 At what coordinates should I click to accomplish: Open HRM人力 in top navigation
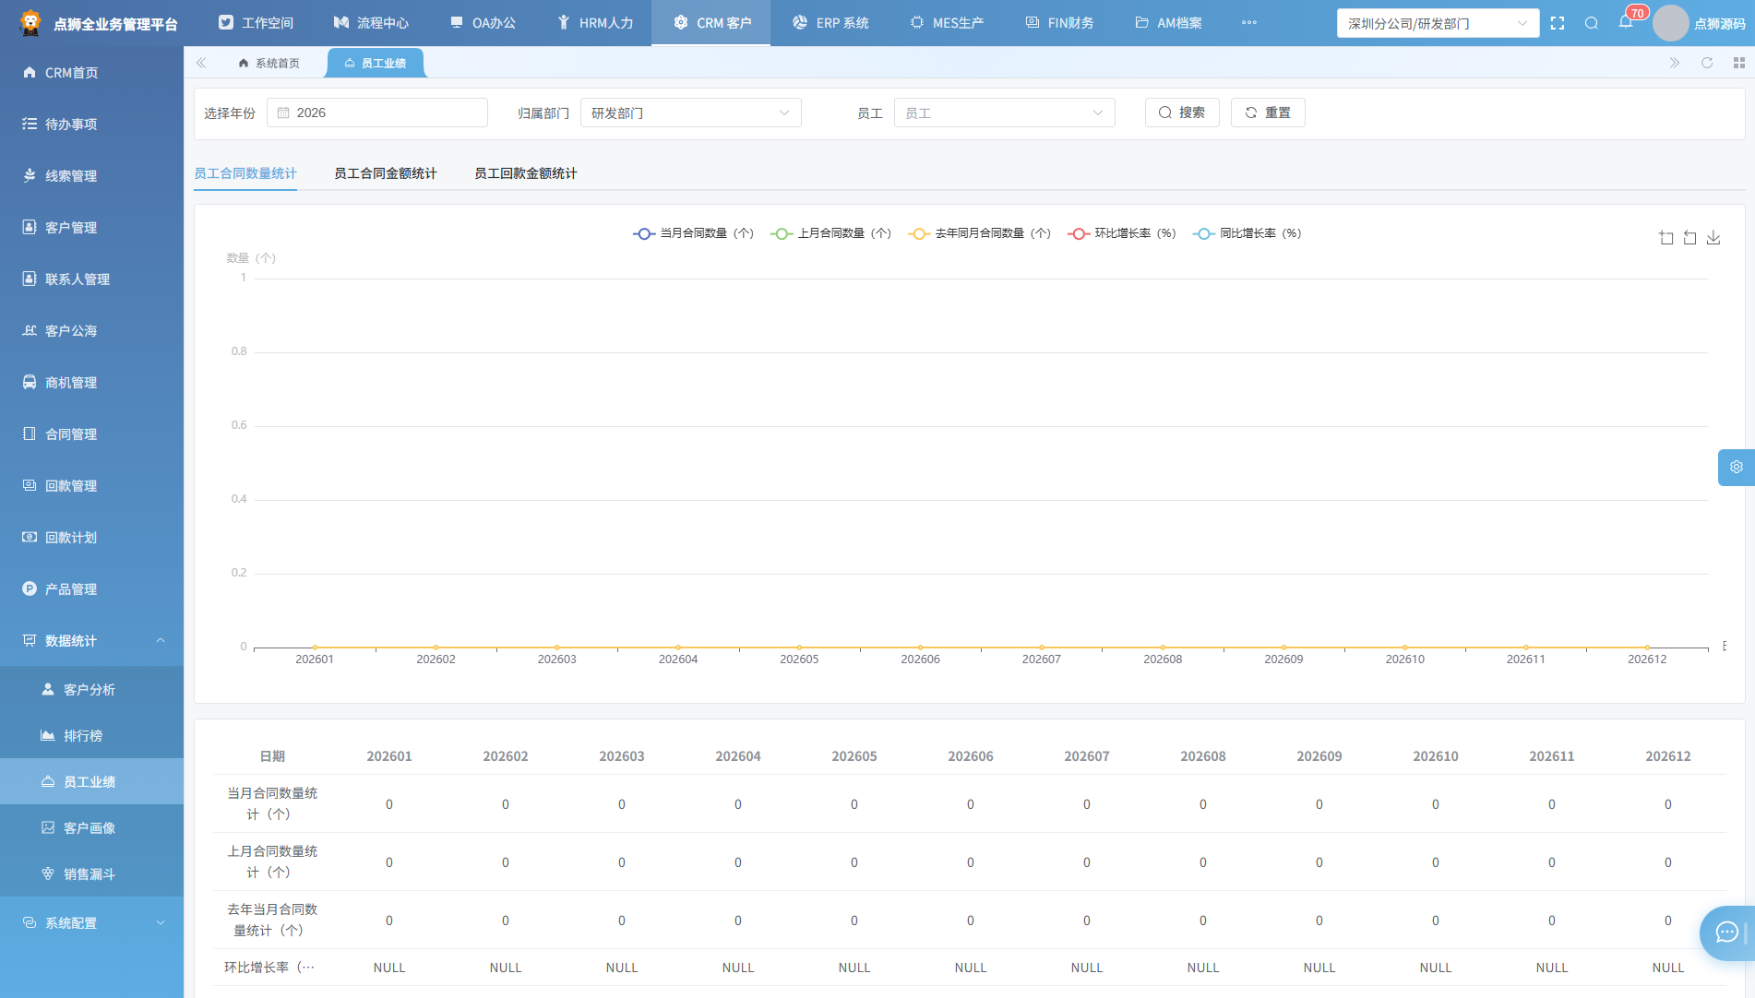(x=595, y=23)
